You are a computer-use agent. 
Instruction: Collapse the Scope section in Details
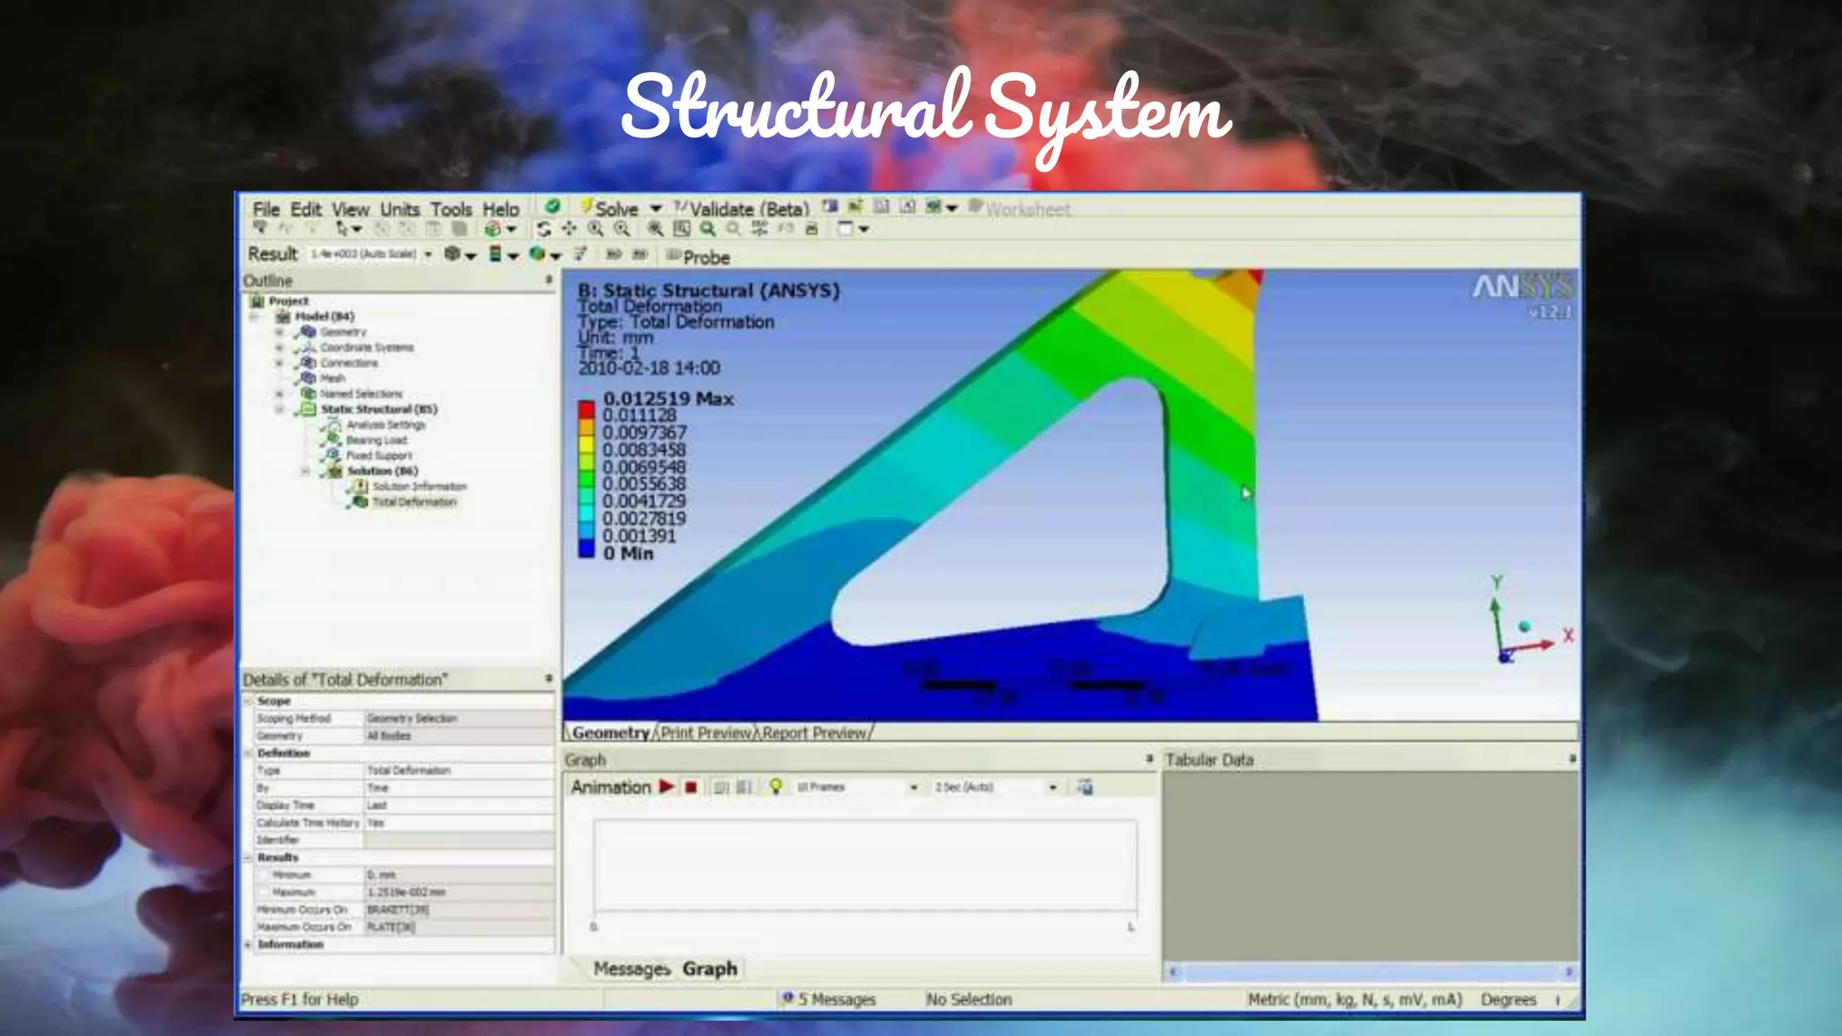tap(248, 701)
